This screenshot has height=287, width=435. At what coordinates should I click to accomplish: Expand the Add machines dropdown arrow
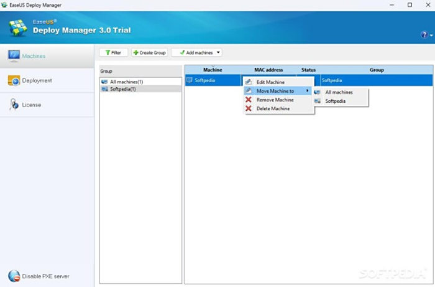point(218,53)
